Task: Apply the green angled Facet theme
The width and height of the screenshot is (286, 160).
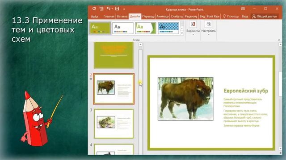Action: tap(146, 28)
